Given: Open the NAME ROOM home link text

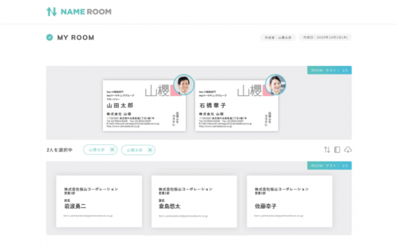Looking at the screenshot, I should tap(86, 12).
